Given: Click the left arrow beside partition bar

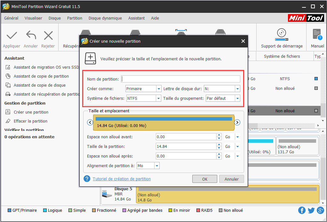Looking at the screenshot, I should point(90,123).
